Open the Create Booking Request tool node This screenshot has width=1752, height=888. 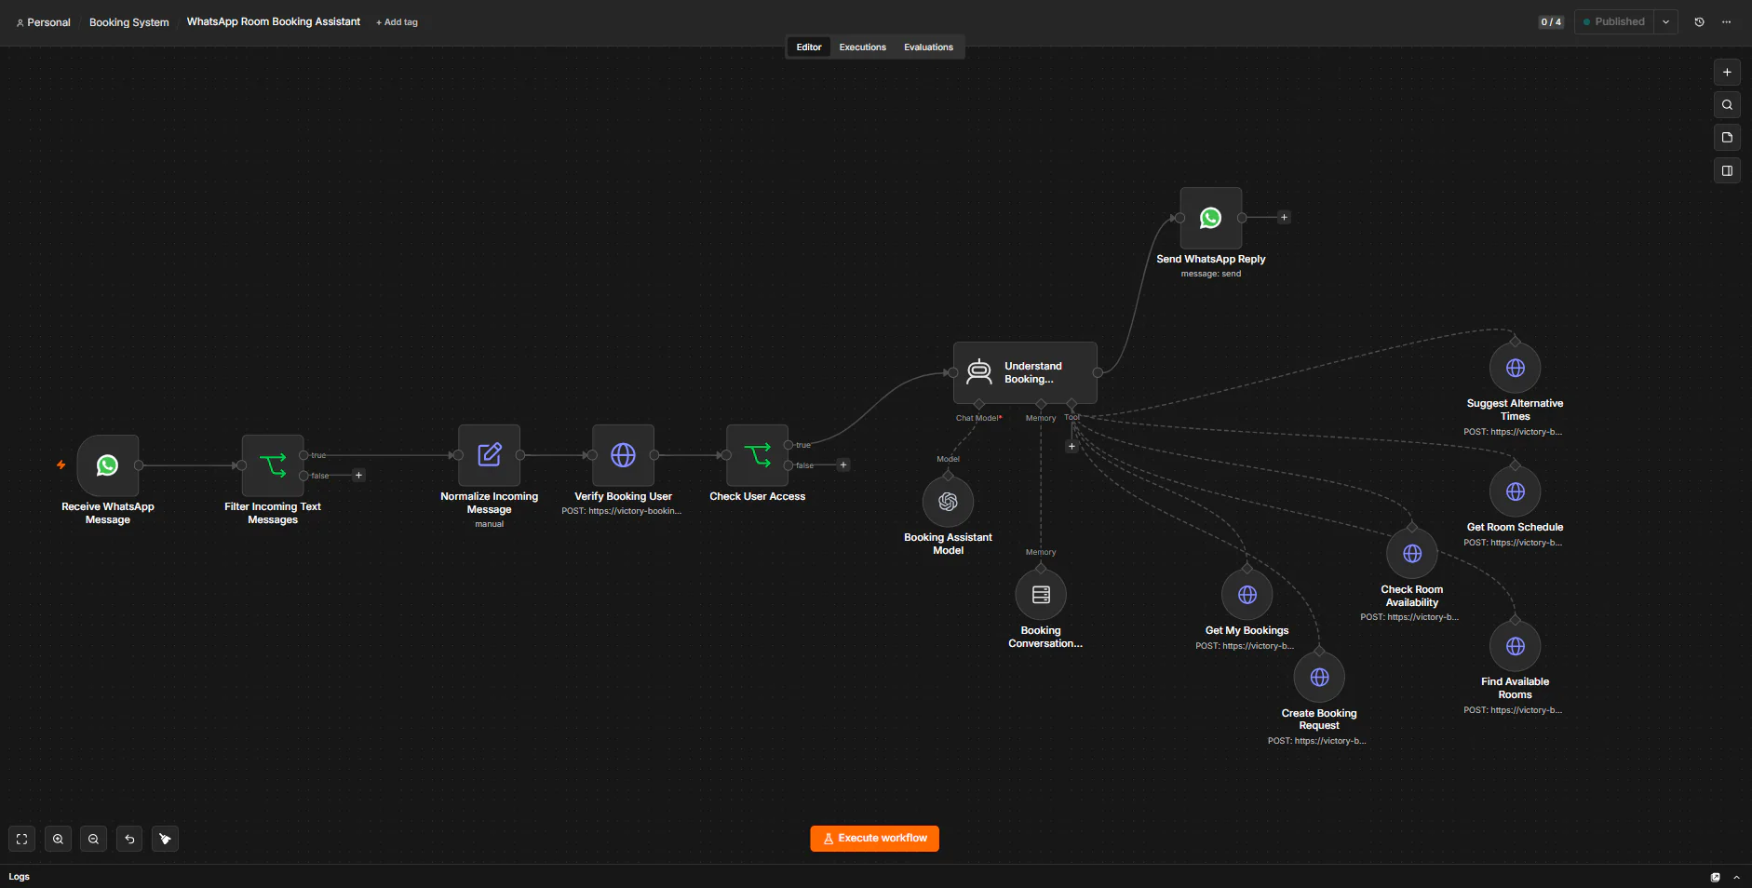pos(1319,678)
